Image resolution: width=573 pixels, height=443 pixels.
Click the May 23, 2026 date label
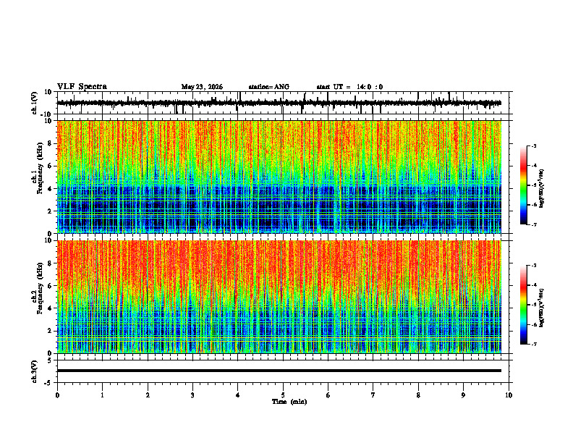202,87
